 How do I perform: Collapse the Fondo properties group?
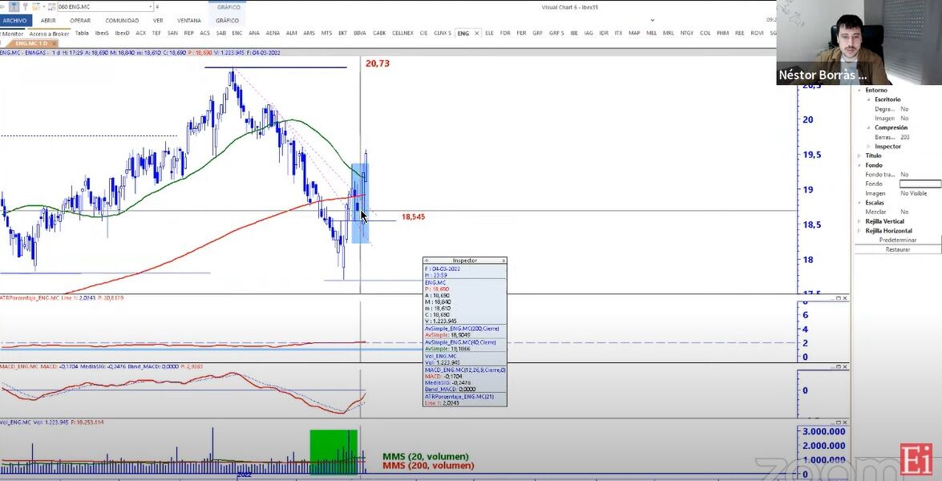point(859,165)
